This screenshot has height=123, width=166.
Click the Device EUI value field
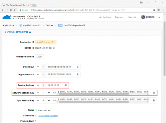point(60,67)
